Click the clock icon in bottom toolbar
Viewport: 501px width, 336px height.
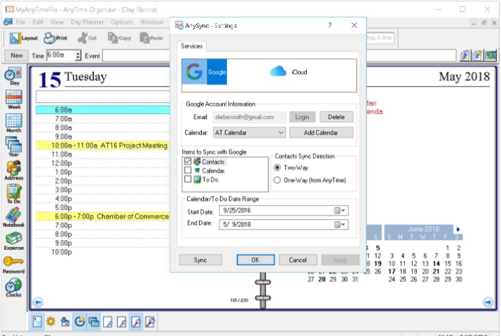click(80, 321)
